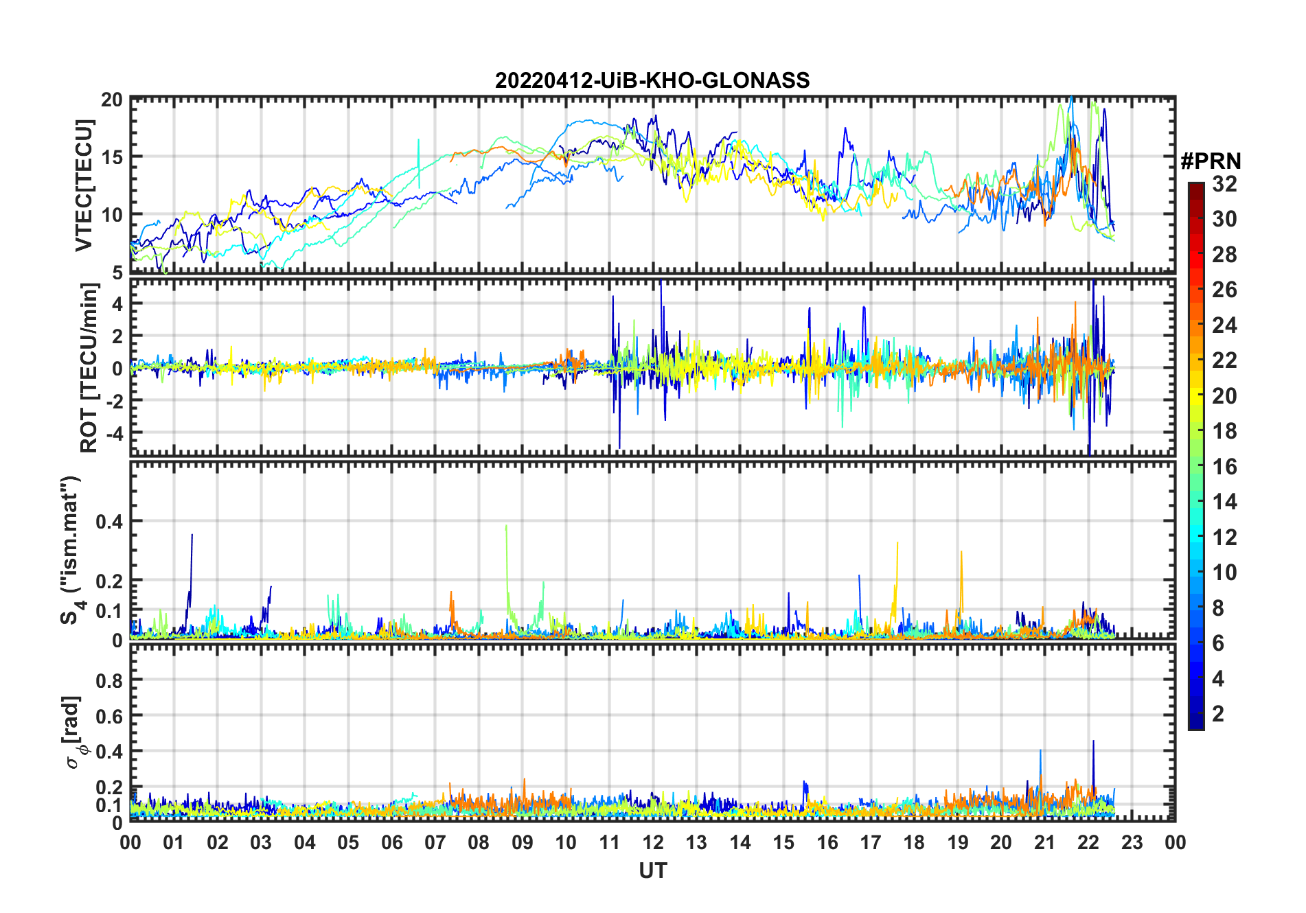Click colorbar tick label 6
The image size is (1306, 913).
tap(1218, 643)
